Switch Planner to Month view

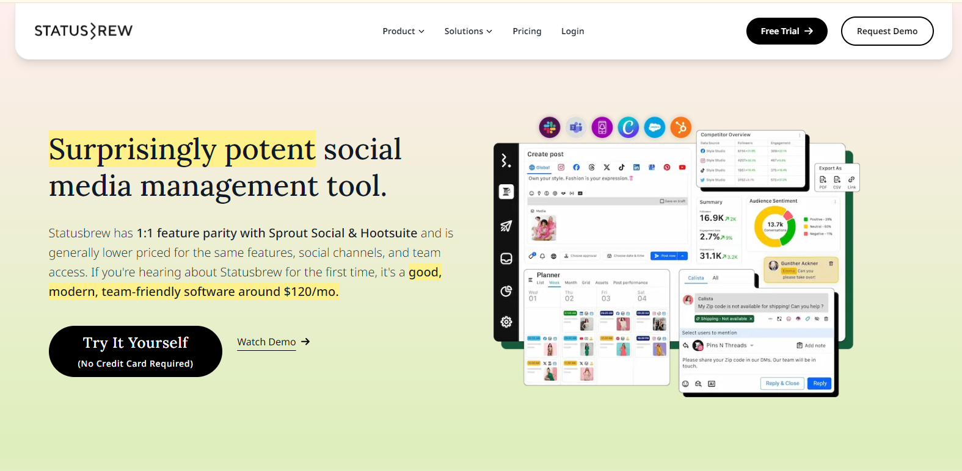coord(570,283)
